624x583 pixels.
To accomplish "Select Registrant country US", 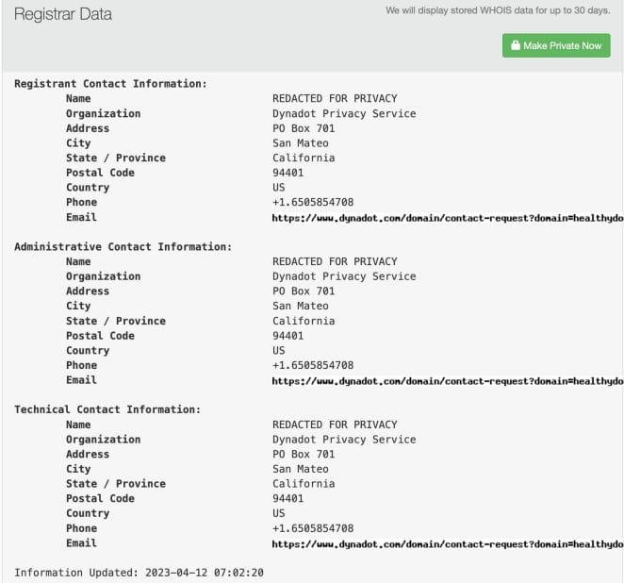I will tap(279, 187).
